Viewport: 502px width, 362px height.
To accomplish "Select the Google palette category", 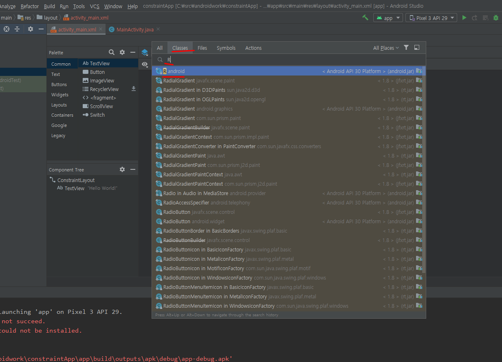I will pos(62,125).
